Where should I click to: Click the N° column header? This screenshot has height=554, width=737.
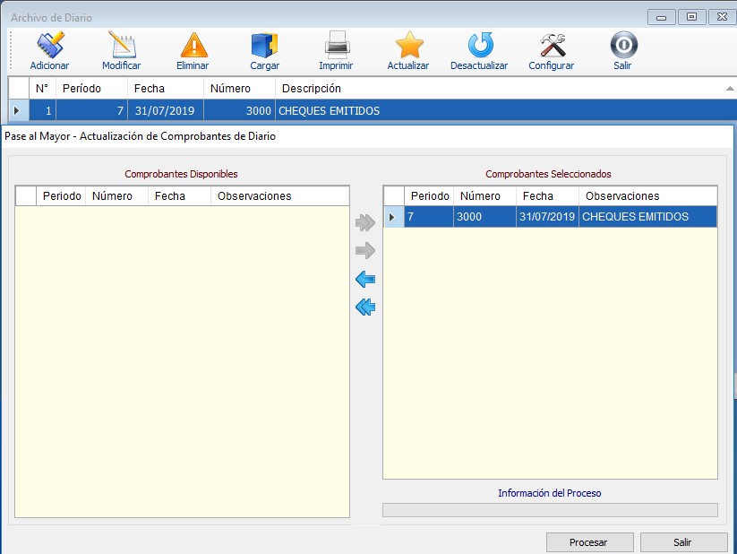[x=42, y=89]
